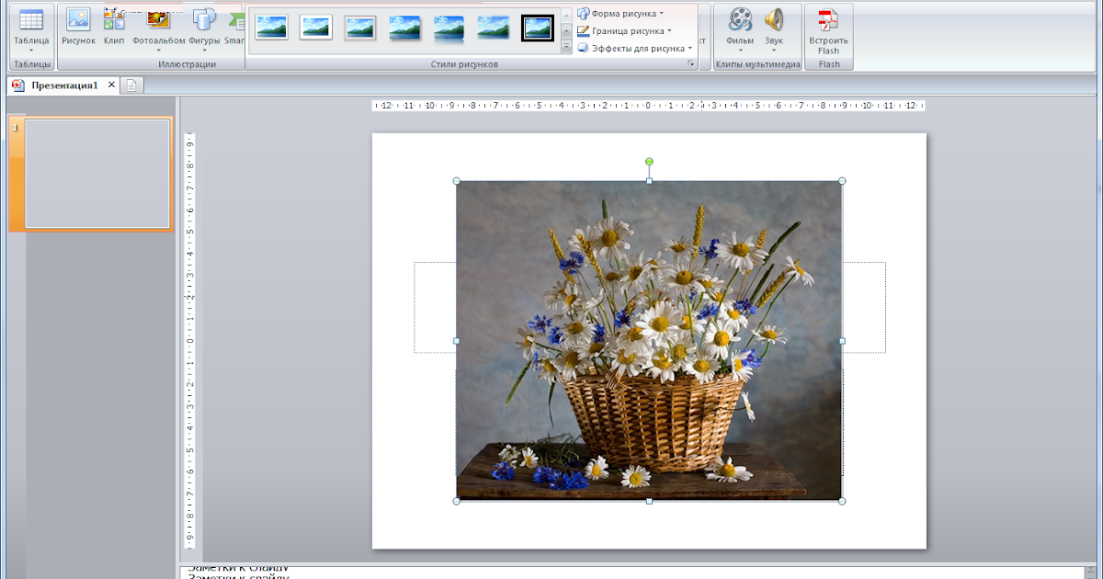Apply the first picture style thumbnail

point(271,28)
